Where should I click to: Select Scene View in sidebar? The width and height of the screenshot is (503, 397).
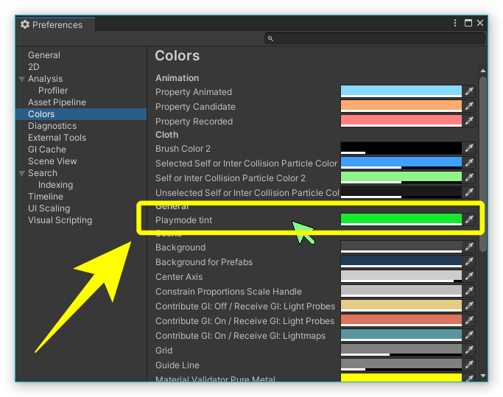tap(52, 161)
